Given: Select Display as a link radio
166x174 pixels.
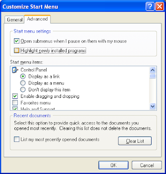Looking at the screenshot, I should click(x=23, y=77).
